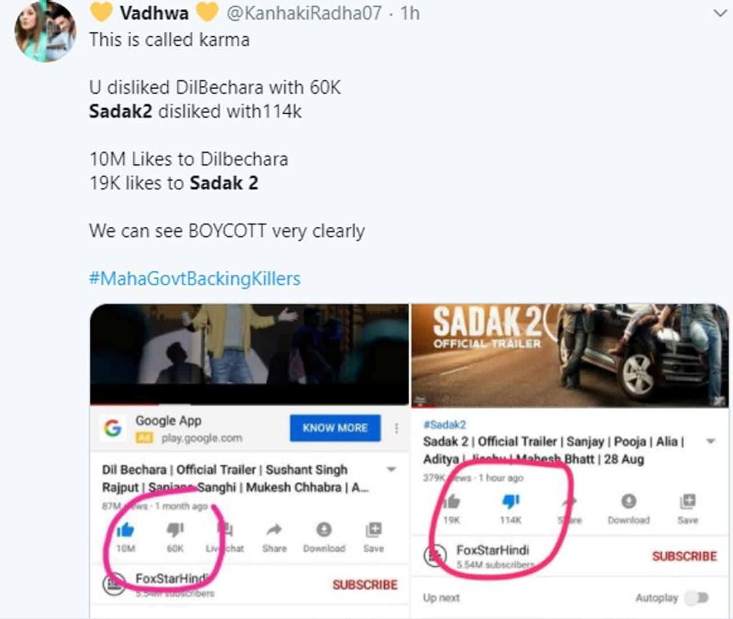The height and width of the screenshot is (619, 733).
Task: Share the Dil Bechara trailer
Action: pyautogui.click(x=274, y=530)
